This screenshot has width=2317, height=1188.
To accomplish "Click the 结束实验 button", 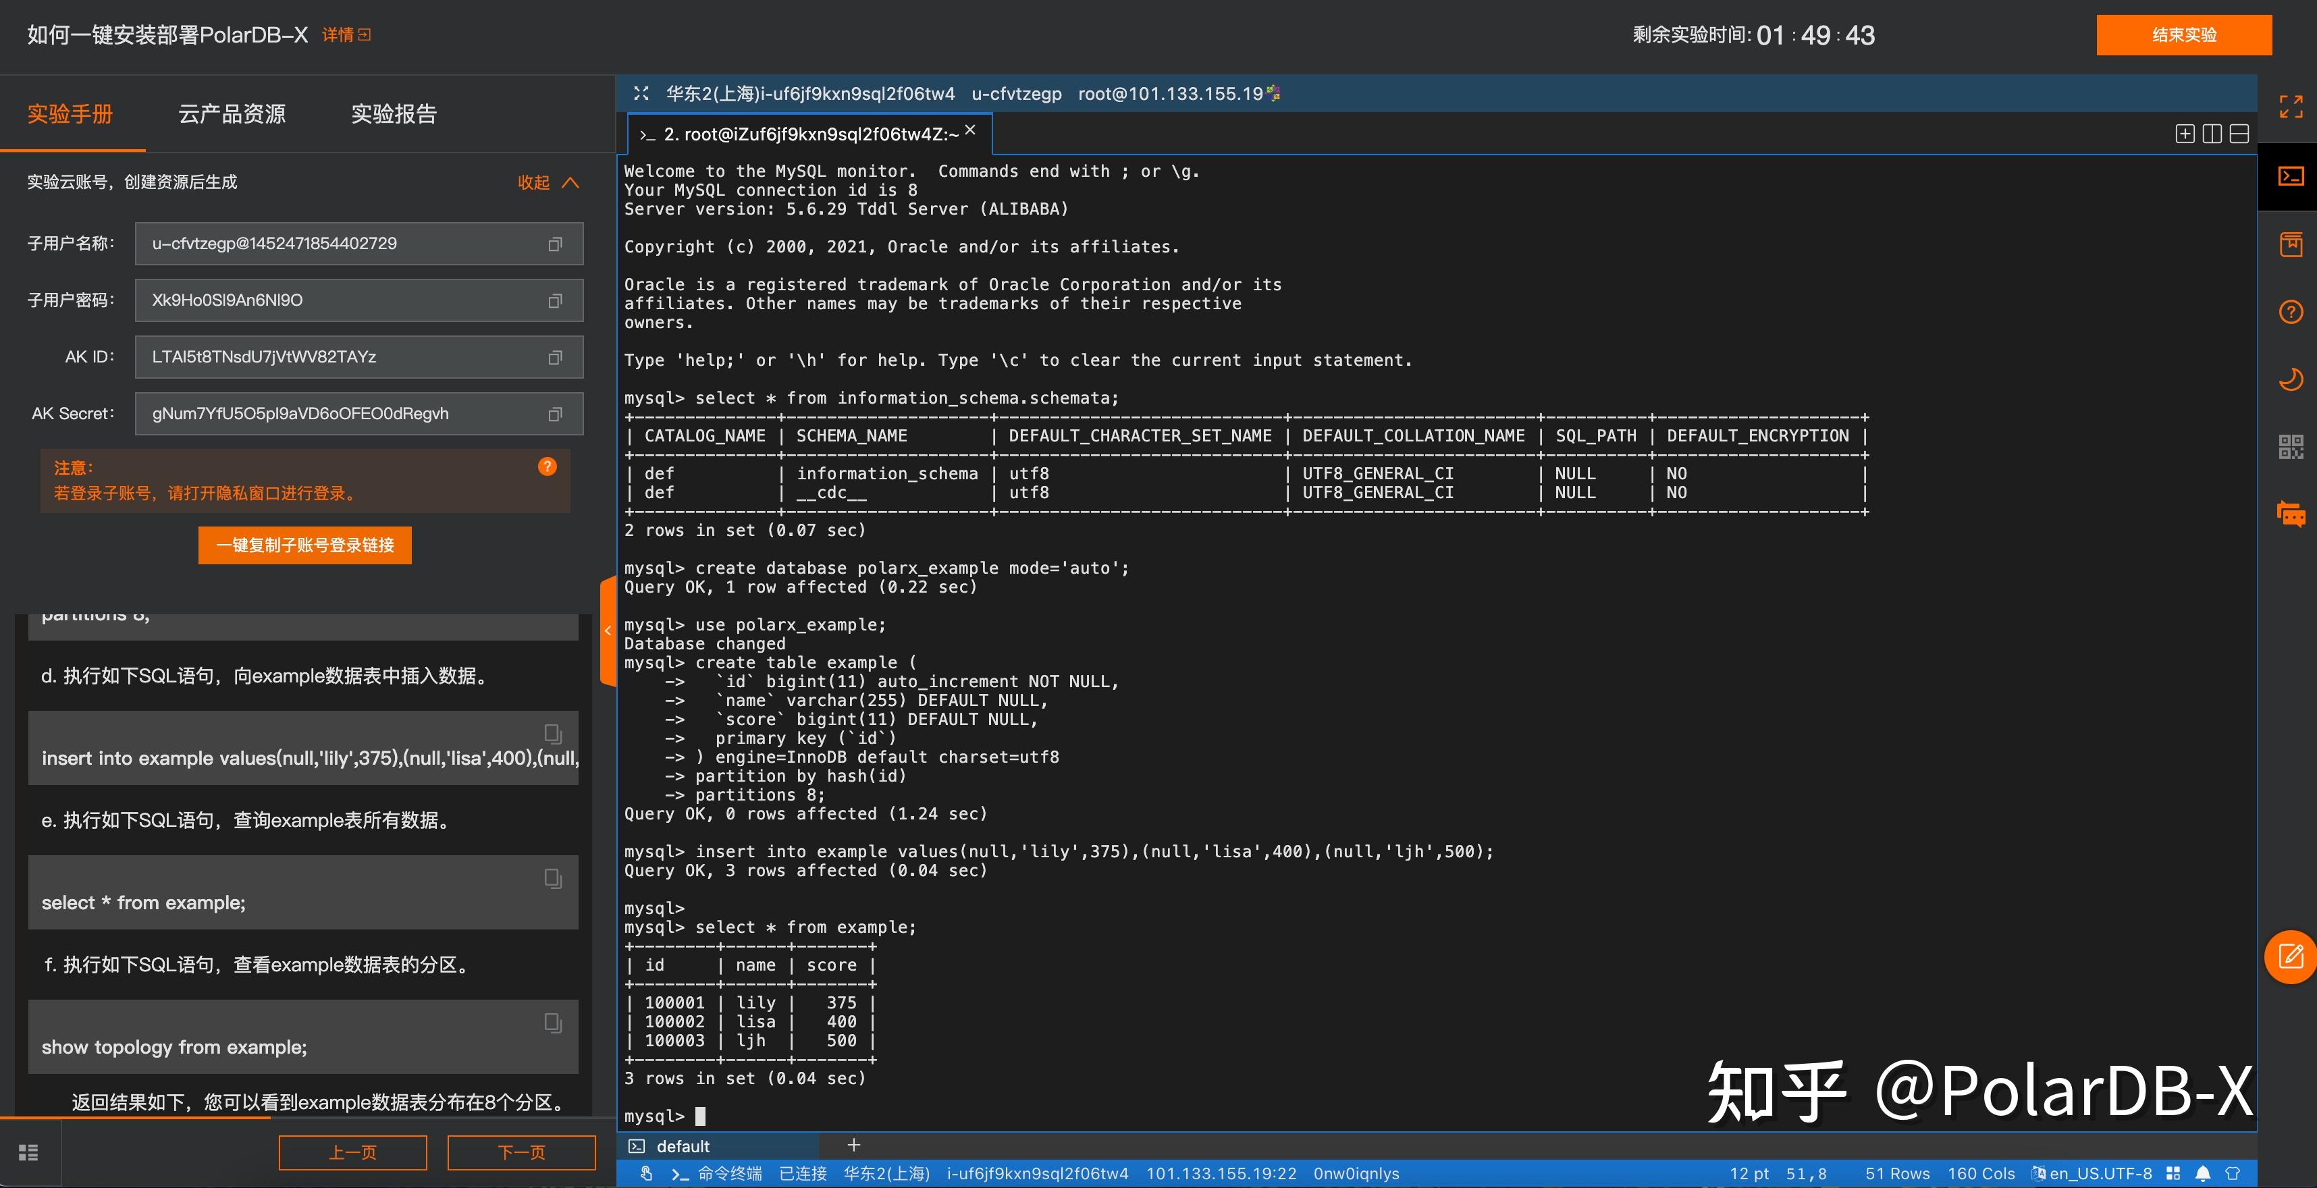I will point(2183,35).
